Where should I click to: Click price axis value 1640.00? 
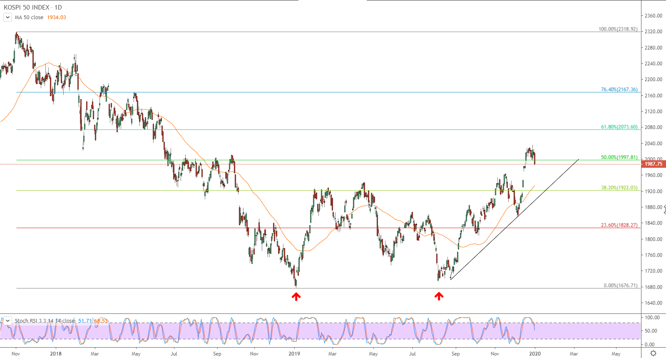coord(654,303)
